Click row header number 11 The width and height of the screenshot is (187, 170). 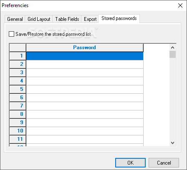(18, 139)
